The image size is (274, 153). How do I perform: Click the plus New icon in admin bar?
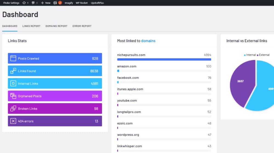(42, 3)
